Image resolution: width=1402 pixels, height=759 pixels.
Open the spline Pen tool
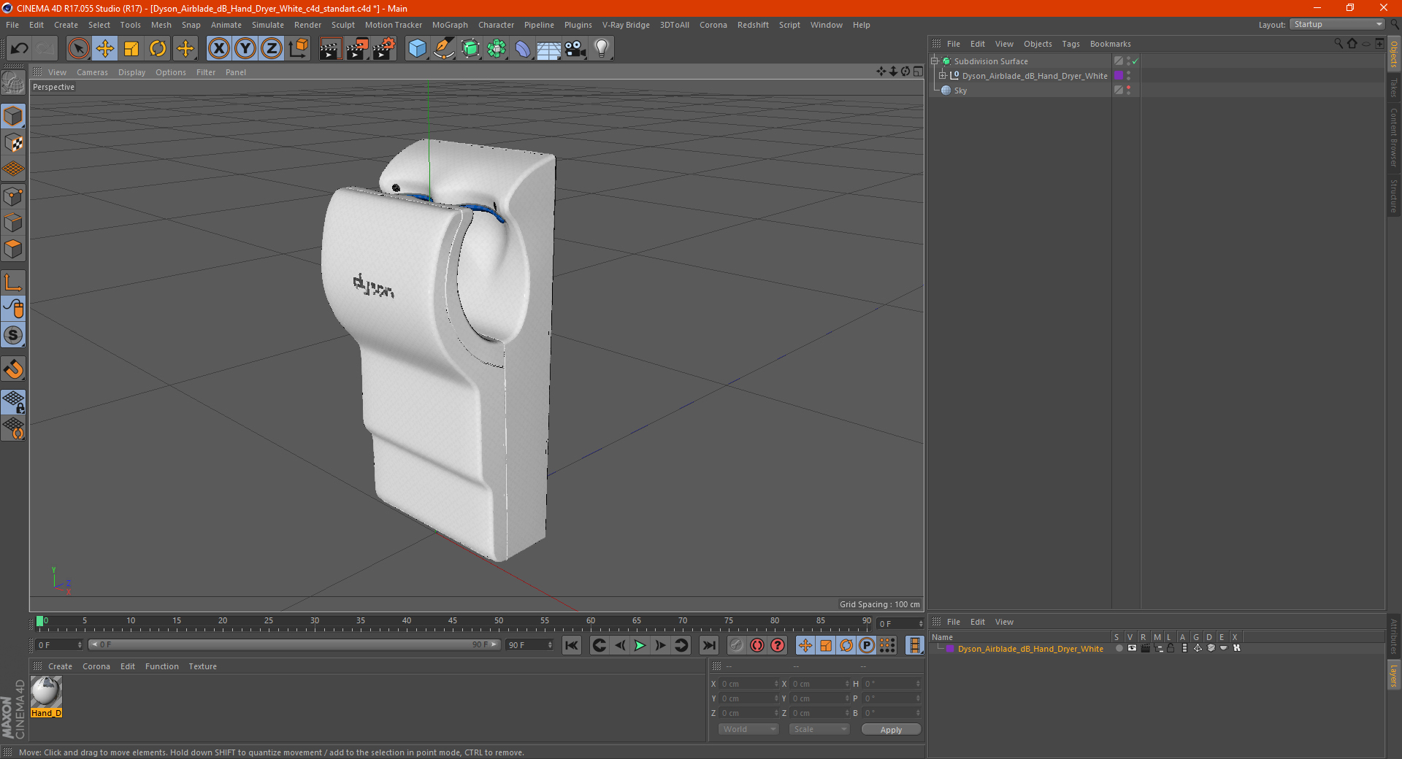443,49
